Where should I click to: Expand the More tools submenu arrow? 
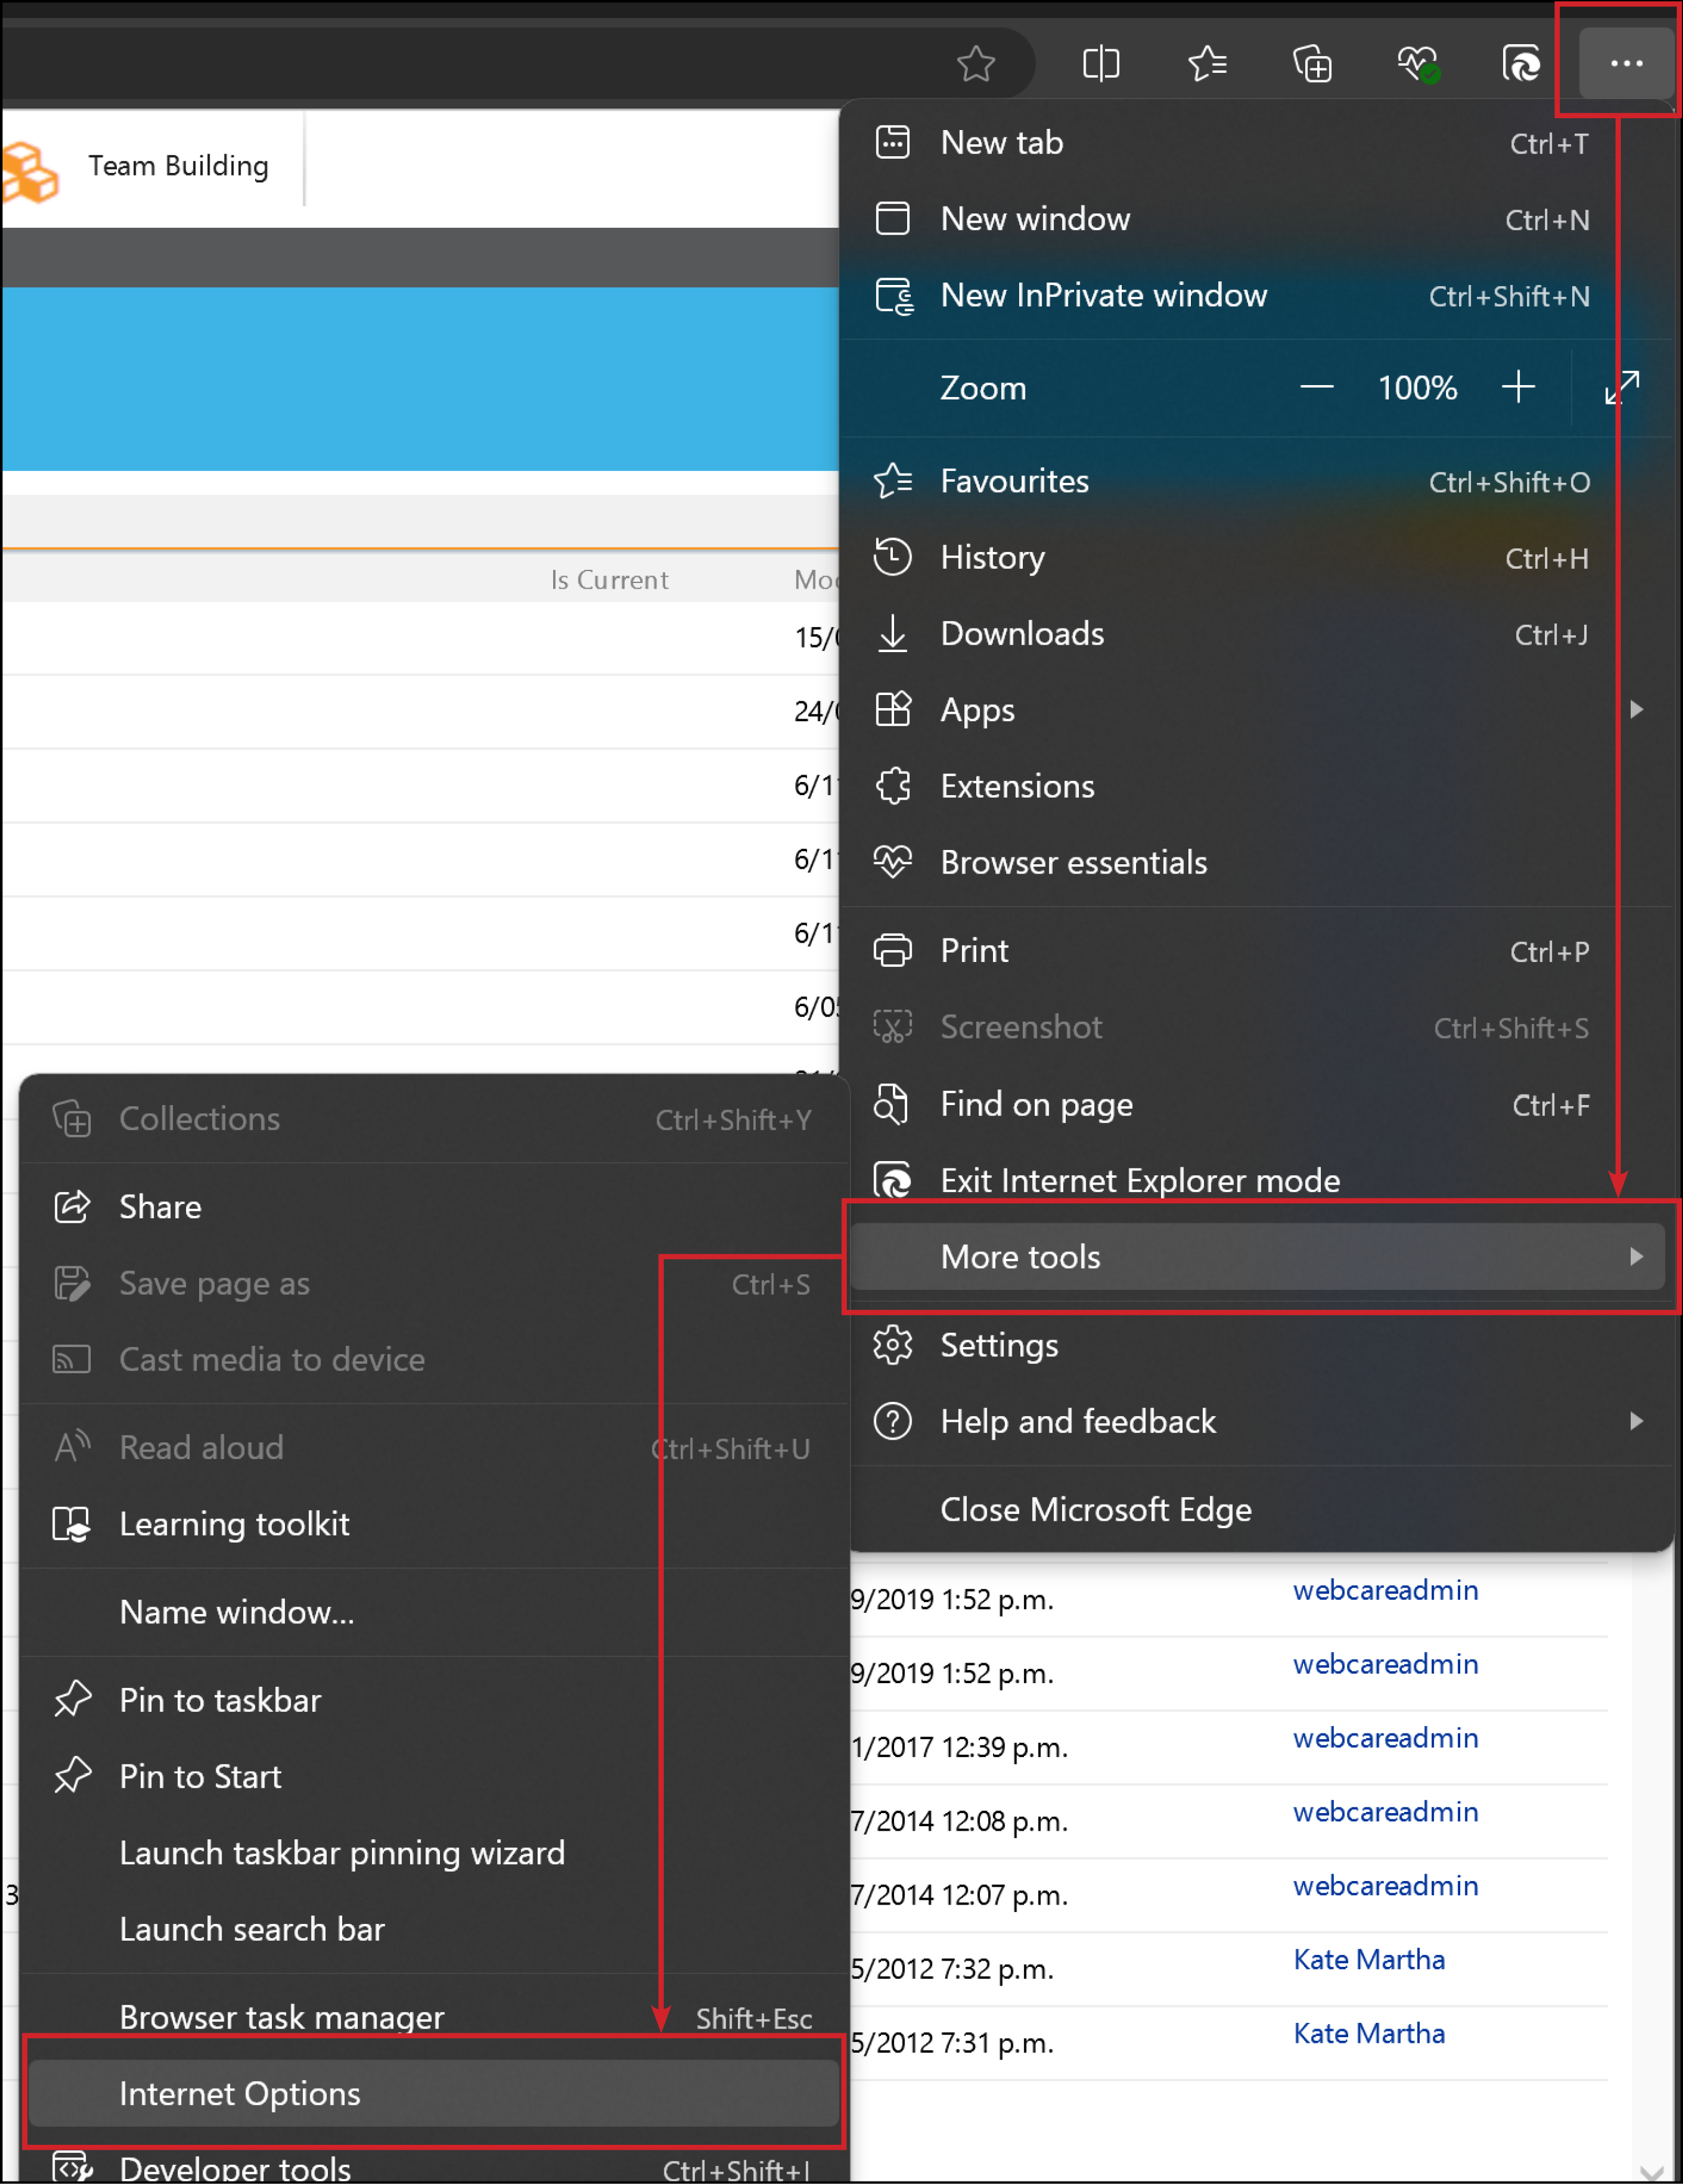coord(1636,1257)
